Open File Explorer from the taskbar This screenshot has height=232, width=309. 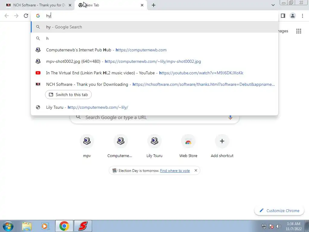coord(27,226)
